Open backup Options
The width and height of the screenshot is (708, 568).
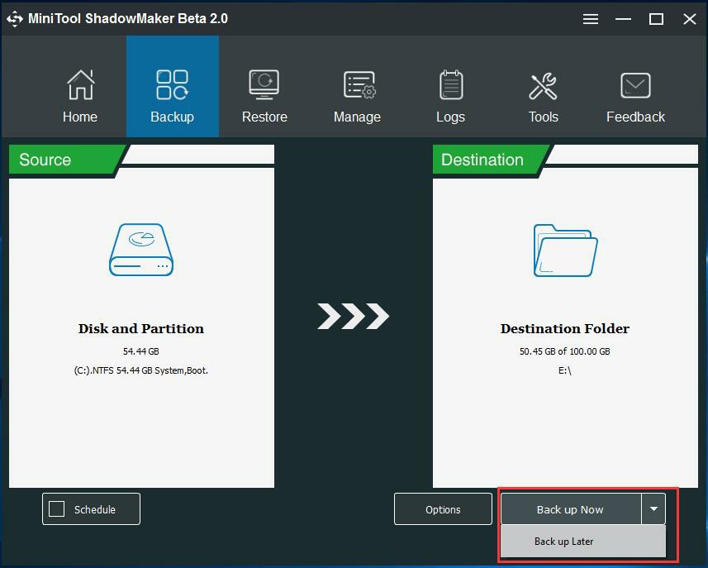coord(443,508)
